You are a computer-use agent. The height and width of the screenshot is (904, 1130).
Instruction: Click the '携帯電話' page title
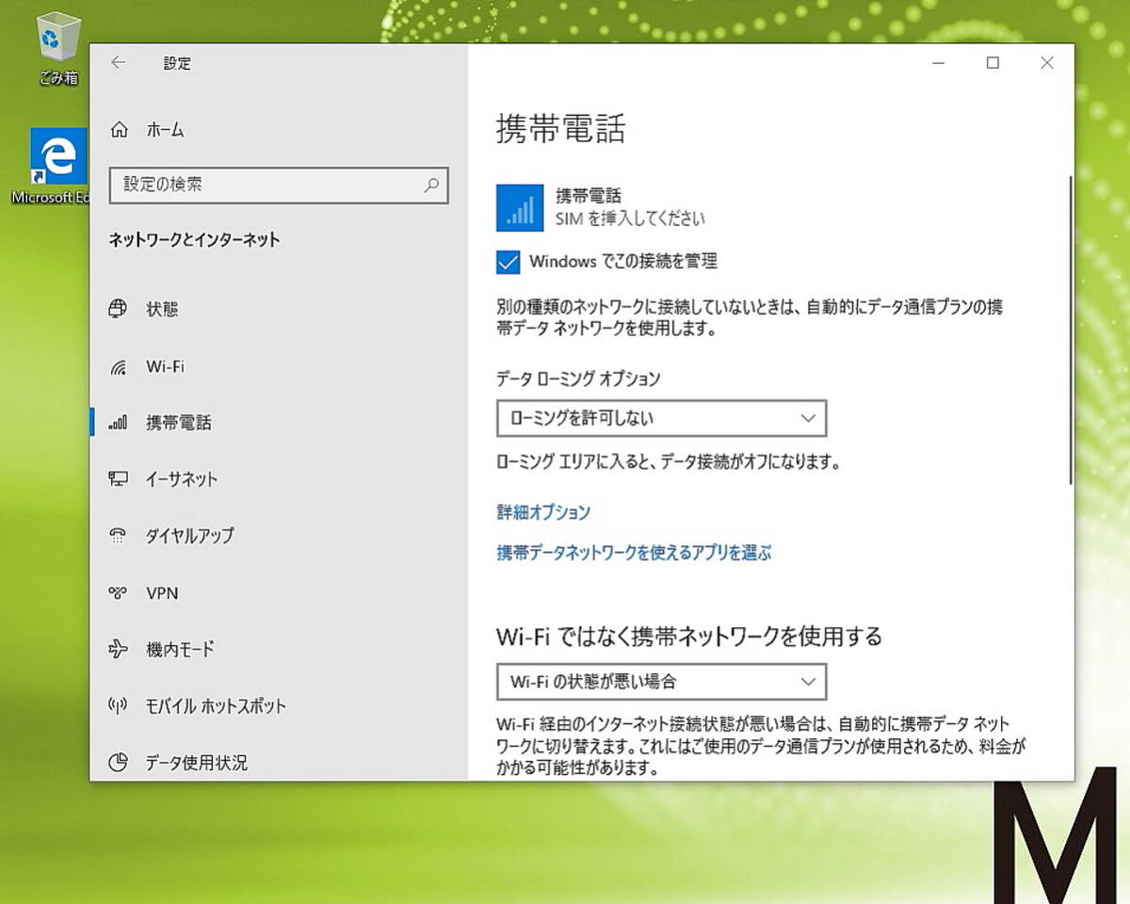point(560,129)
